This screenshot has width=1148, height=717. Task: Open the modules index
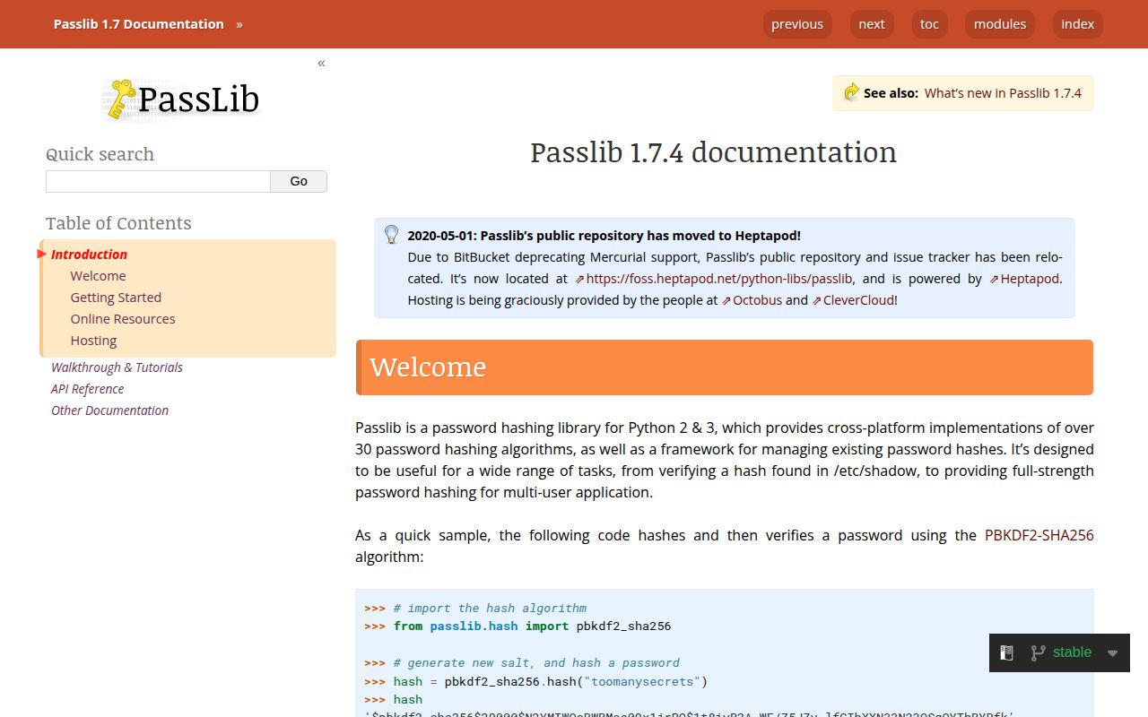tap(1000, 24)
